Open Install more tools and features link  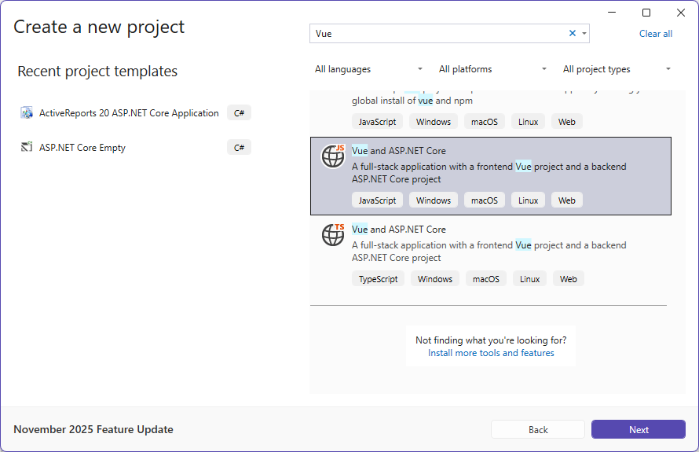point(491,353)
